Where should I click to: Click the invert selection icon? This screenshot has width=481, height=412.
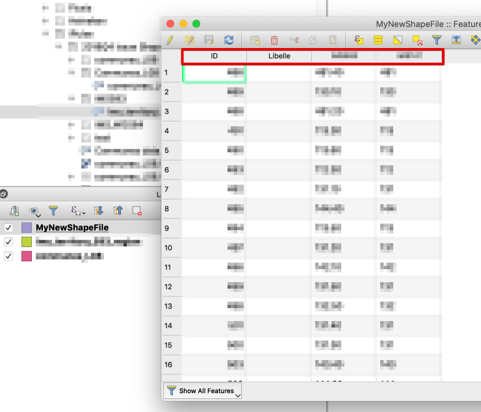coord(398,40)
